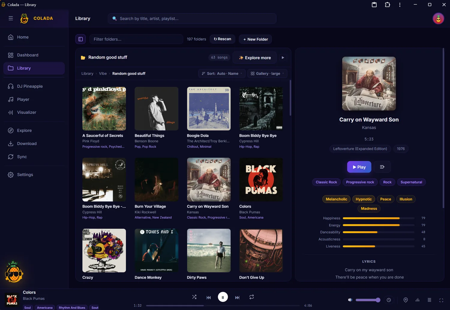Viewport: 450px width, 310px height.
Task: Open the user avatar profile
Action: point(438,19)
